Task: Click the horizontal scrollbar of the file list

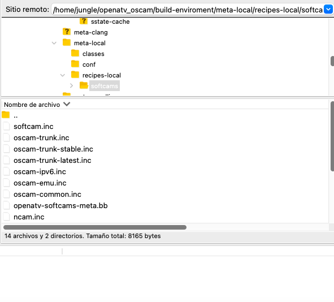Action: point(95,227)
